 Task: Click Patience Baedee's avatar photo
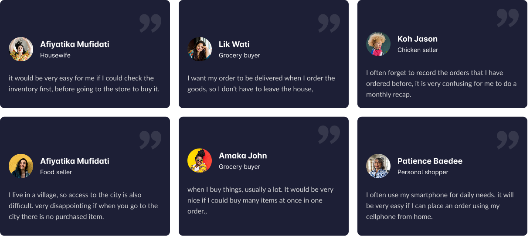pos(378,166)
